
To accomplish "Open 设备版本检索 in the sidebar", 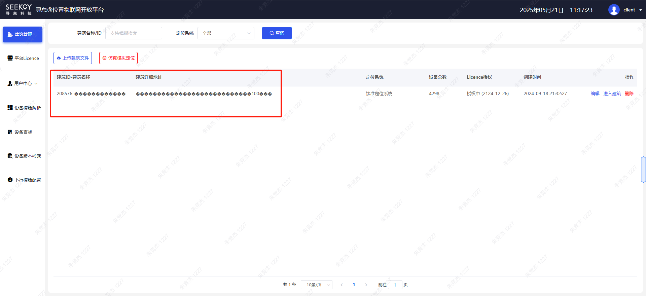I will 24,156.
